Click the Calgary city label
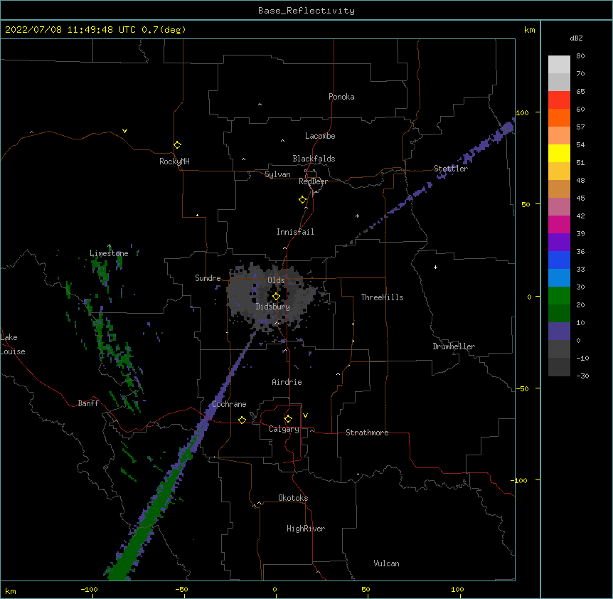 [x=284, y=429]
